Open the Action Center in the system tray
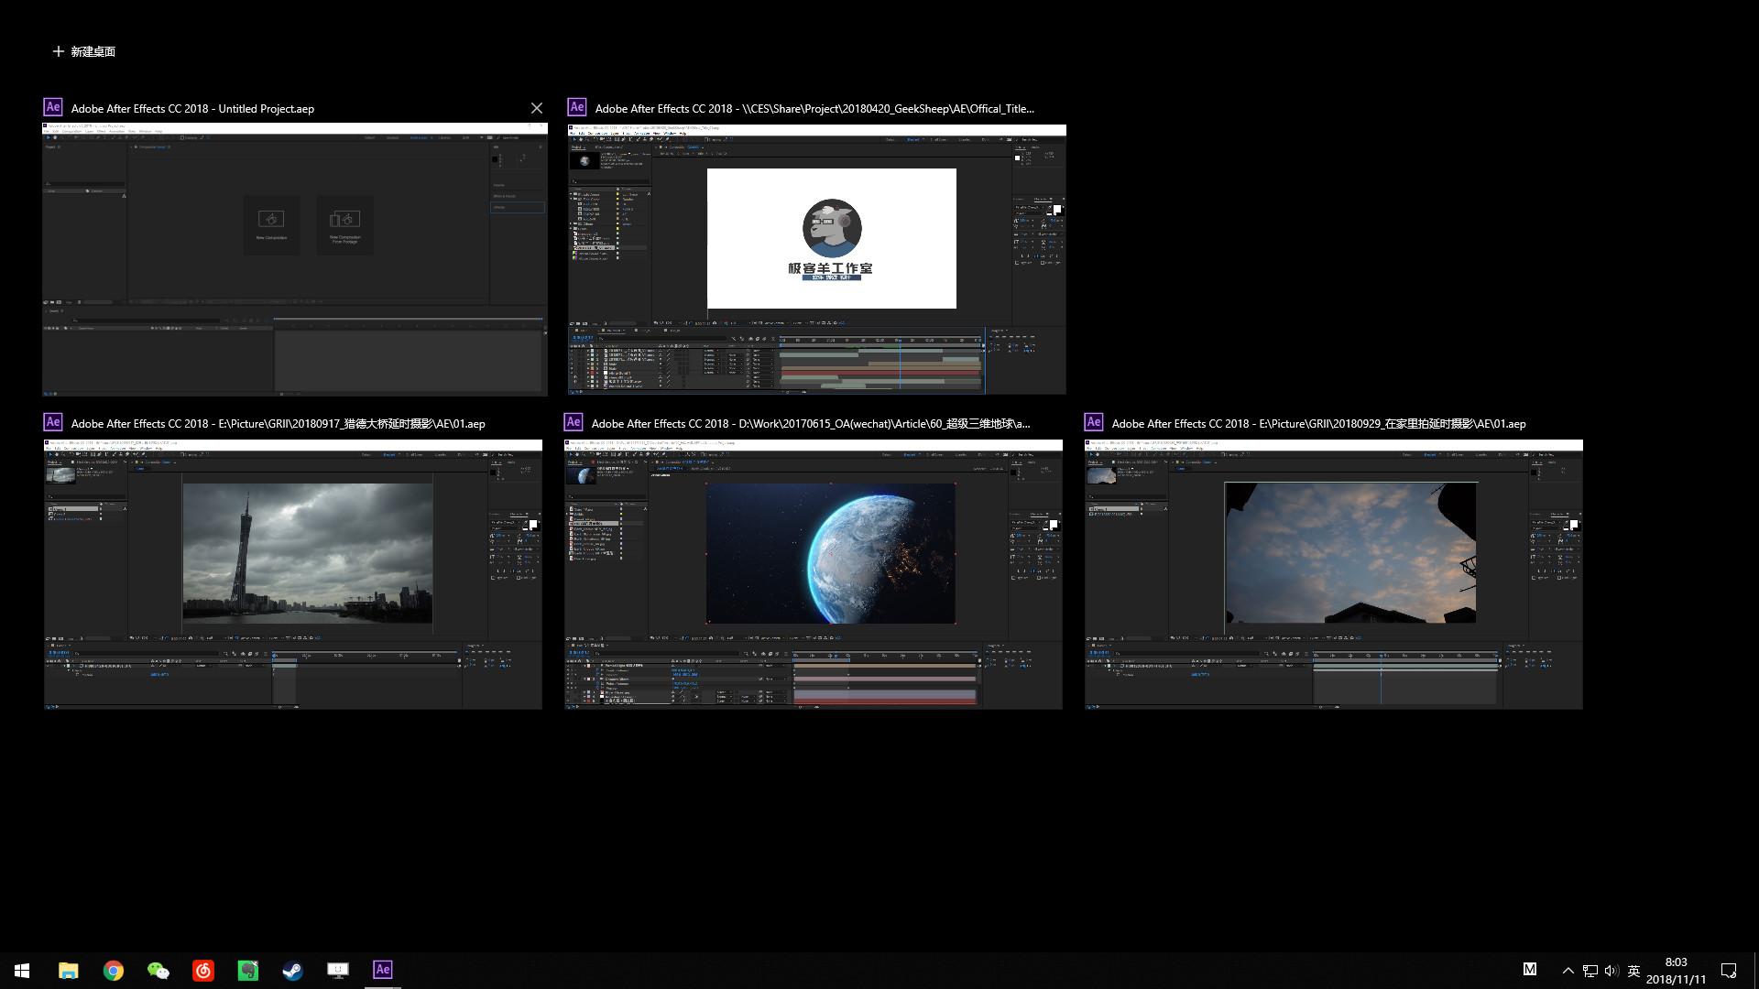The height and width of the screenshot is (989, 1759). [x=1730, y=970]
